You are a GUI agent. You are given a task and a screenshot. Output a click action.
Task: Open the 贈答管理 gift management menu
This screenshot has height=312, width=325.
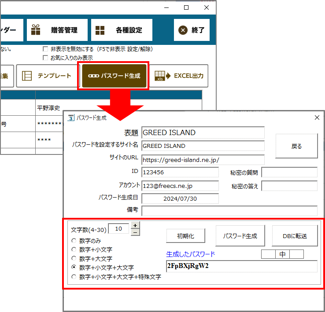pos(57,30)
